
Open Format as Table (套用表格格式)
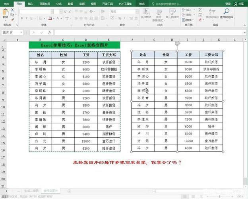pyautogui.click(x=159, y=15)
